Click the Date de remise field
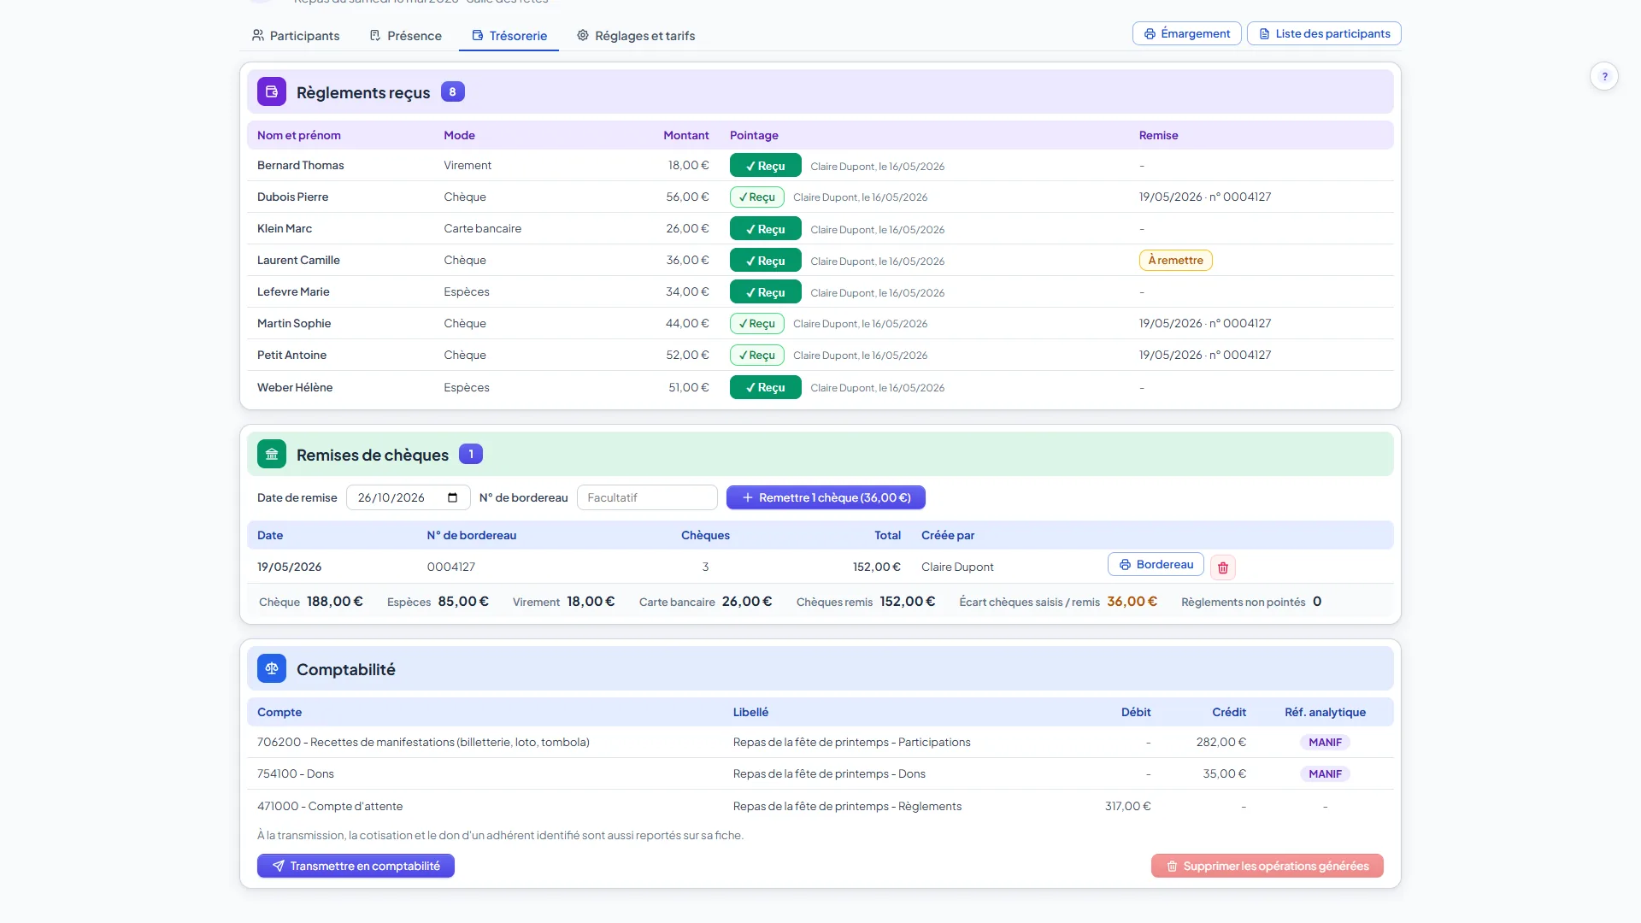 [x=408, y=497]
